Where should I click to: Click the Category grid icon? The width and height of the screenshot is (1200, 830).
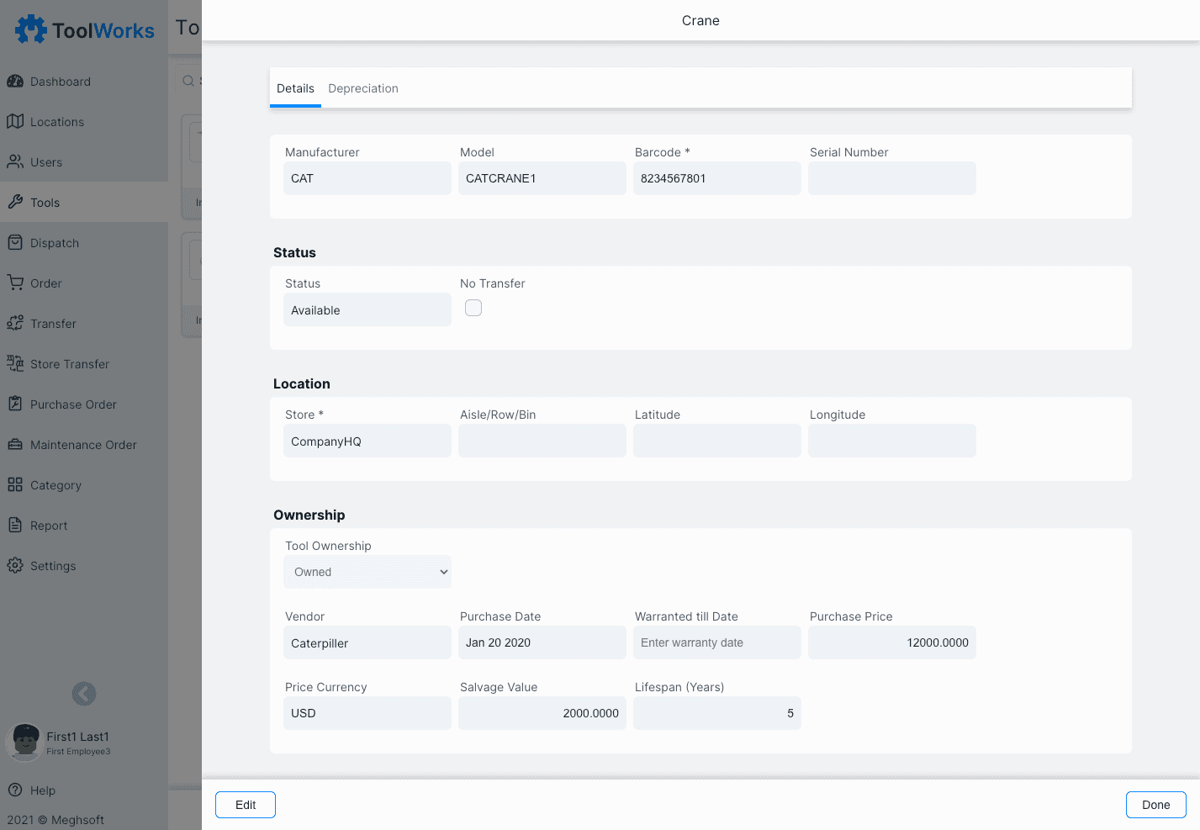[15, 485]
